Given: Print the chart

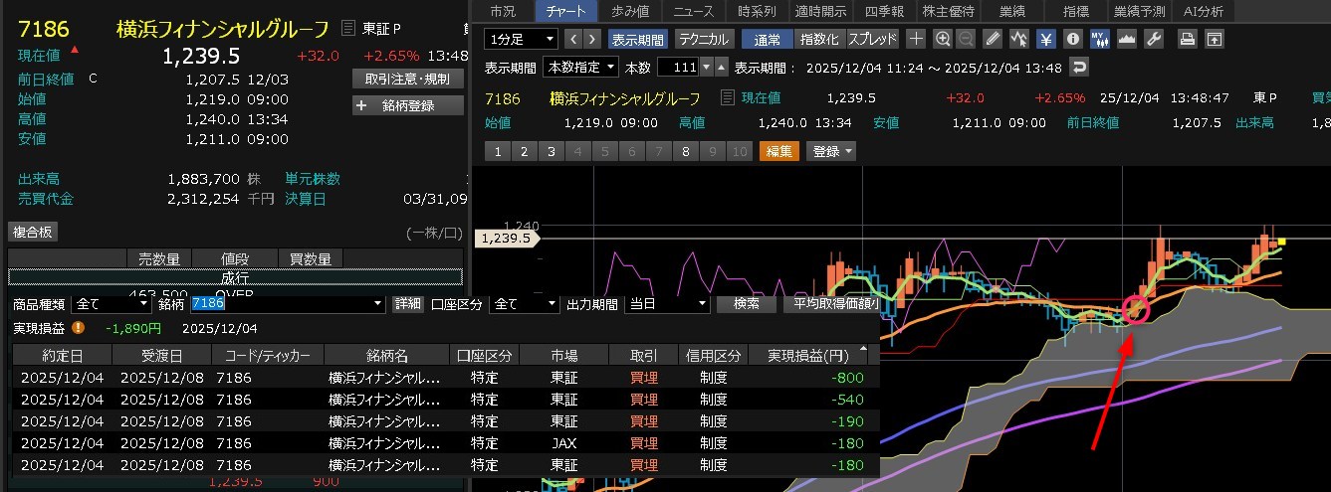Looking at the screenshot, I should pos(1187,39).
